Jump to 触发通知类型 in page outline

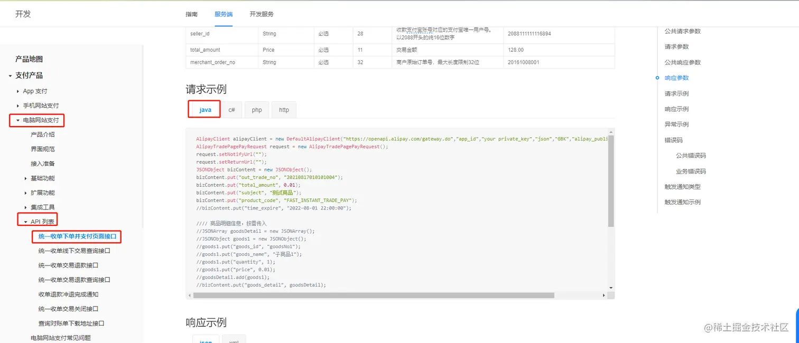pyautogui.click(x=683, y=187)
